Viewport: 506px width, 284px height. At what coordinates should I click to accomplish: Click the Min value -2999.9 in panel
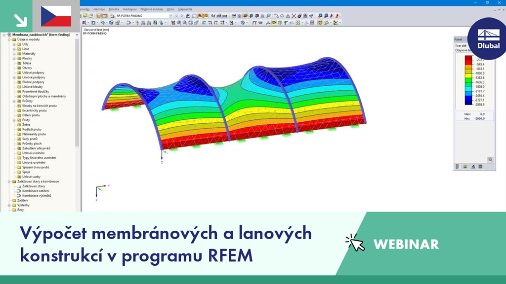point(479,118)
